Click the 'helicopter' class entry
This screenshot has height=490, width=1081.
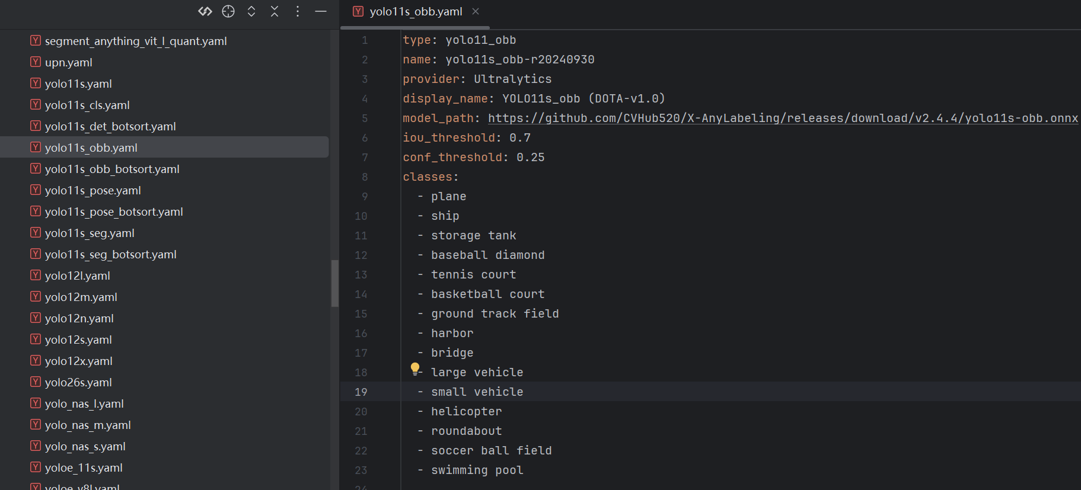tap(467, 411)
